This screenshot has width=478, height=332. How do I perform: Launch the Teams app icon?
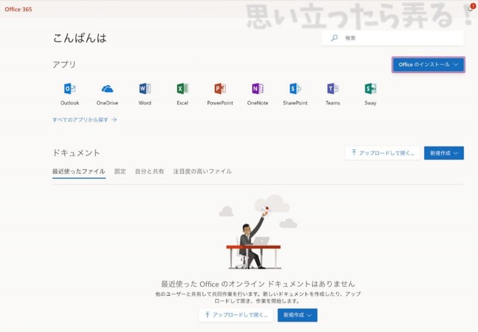click(x=333, y=89)
